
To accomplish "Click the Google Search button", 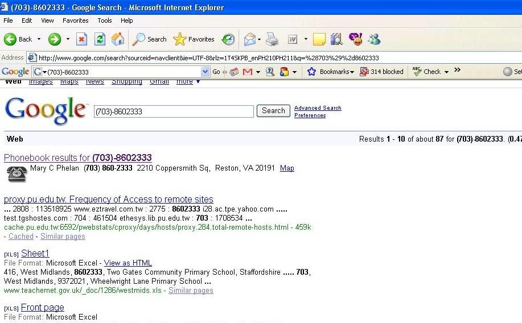I will pyautogui.click(x=273, y=111).
